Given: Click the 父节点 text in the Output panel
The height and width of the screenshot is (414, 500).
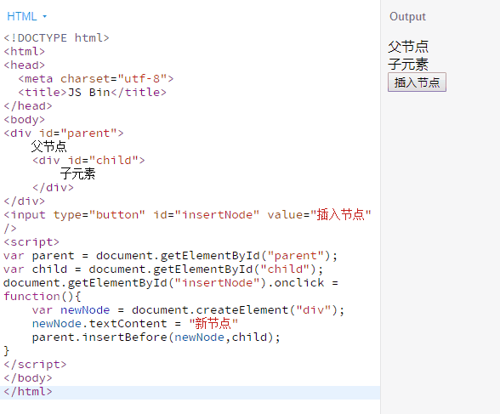Looking at the screenshot, I should pyautogui.click(x=408, y=47).
